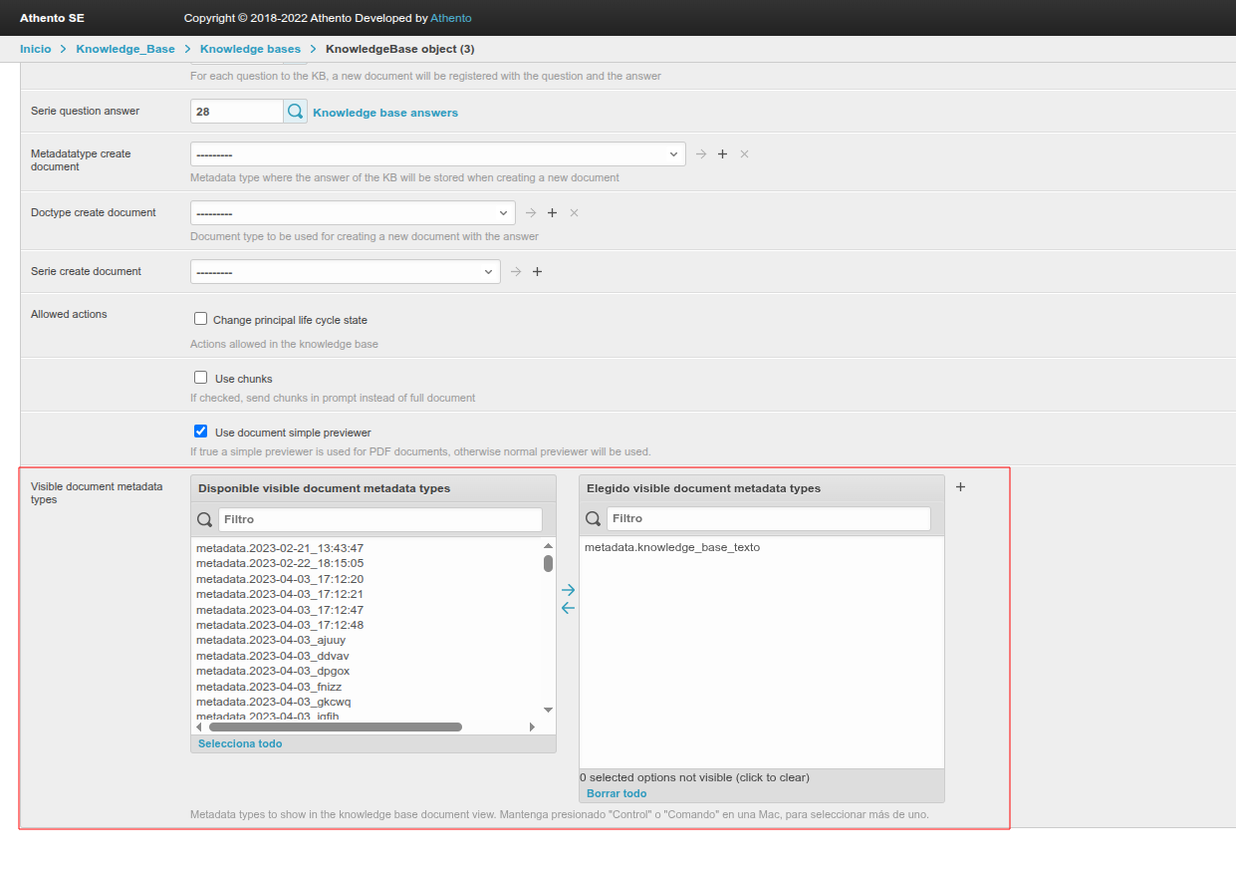Go to Knowledge_Base breadcrumb
Image resolution: width=1236 pixels, height=875 pixels.
[x=125, y=49]
